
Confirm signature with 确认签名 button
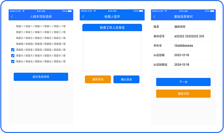[126, 79]
